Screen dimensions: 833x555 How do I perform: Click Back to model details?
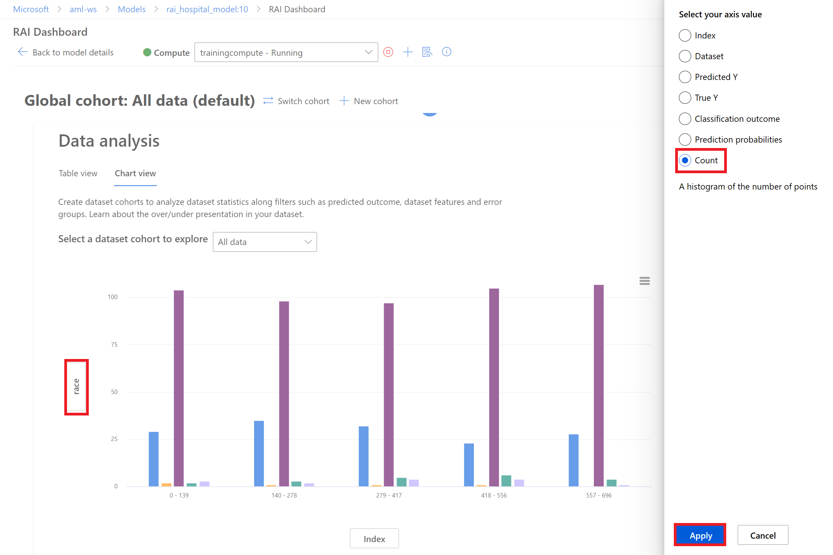coord(73,52)
